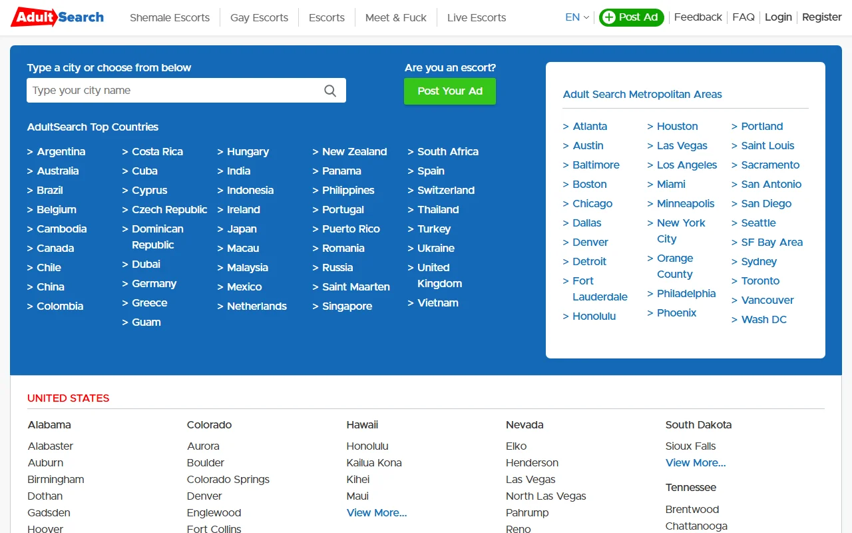Image resolution: width=852 pixels, height=533 pixels.
Task: Open the SF Bay Area page
Action: pos(772,242)
